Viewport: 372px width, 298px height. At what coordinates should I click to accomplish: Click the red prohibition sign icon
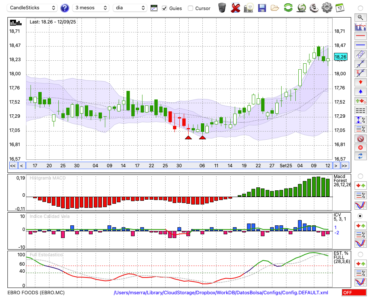pos(360,138)
